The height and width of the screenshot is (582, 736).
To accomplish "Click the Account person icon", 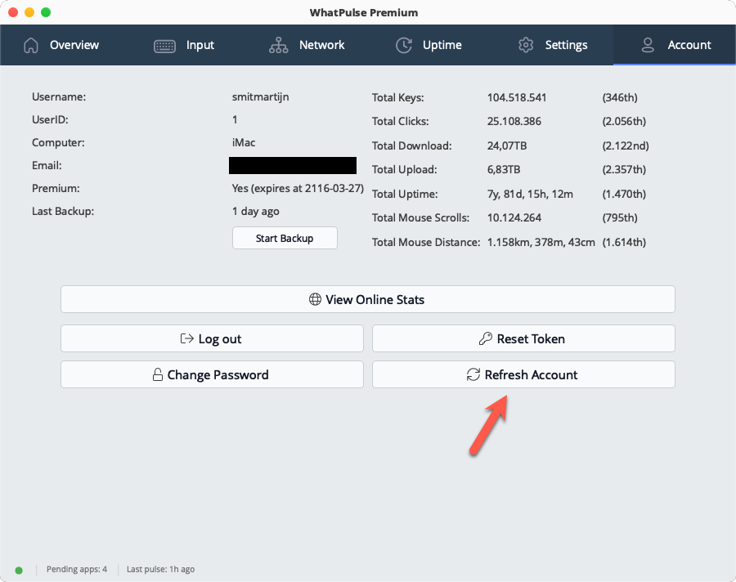I will coord(648,45).
